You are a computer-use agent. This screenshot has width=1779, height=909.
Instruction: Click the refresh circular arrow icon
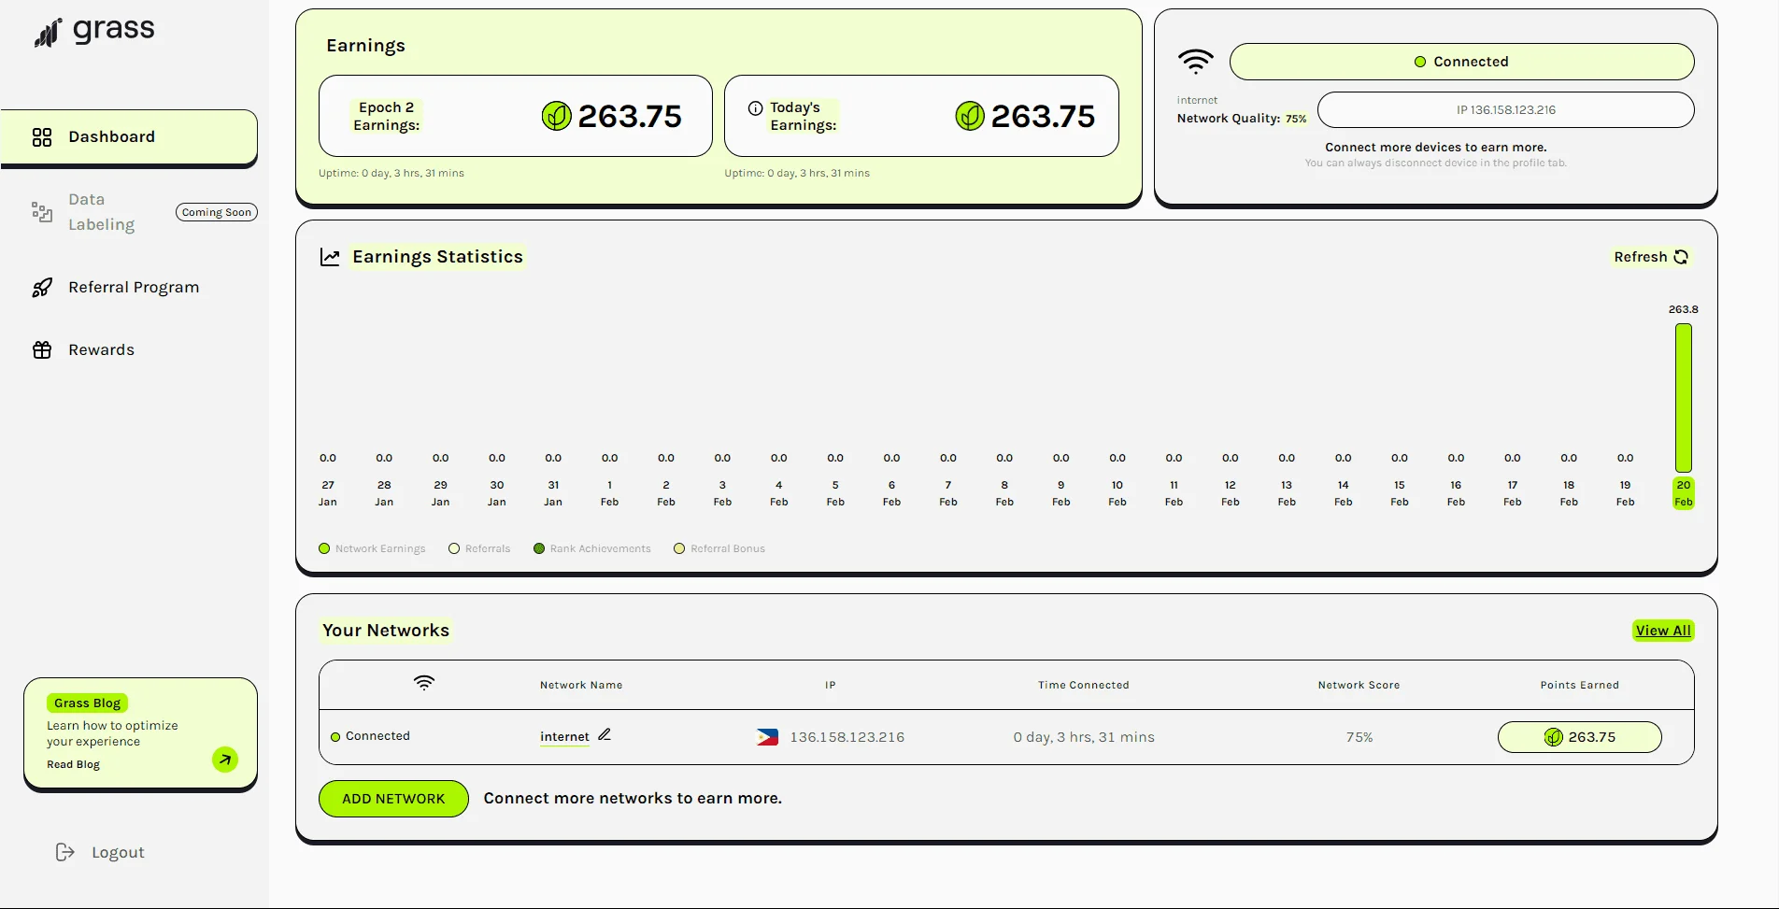click(x=1681, y=257)
